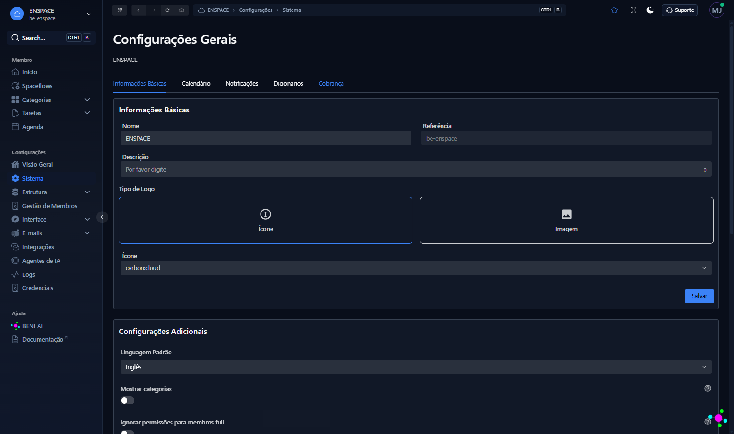Click the Configurações breadcrumb link
The image size is (734, 434).
(x=256, y=10)
